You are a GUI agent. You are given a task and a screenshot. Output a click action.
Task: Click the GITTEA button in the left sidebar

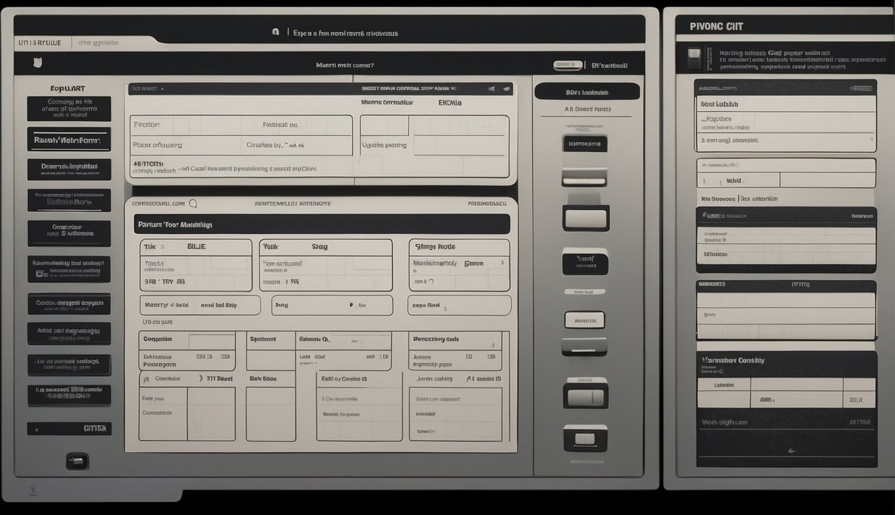pyautogui.click(x=69, y=428)
